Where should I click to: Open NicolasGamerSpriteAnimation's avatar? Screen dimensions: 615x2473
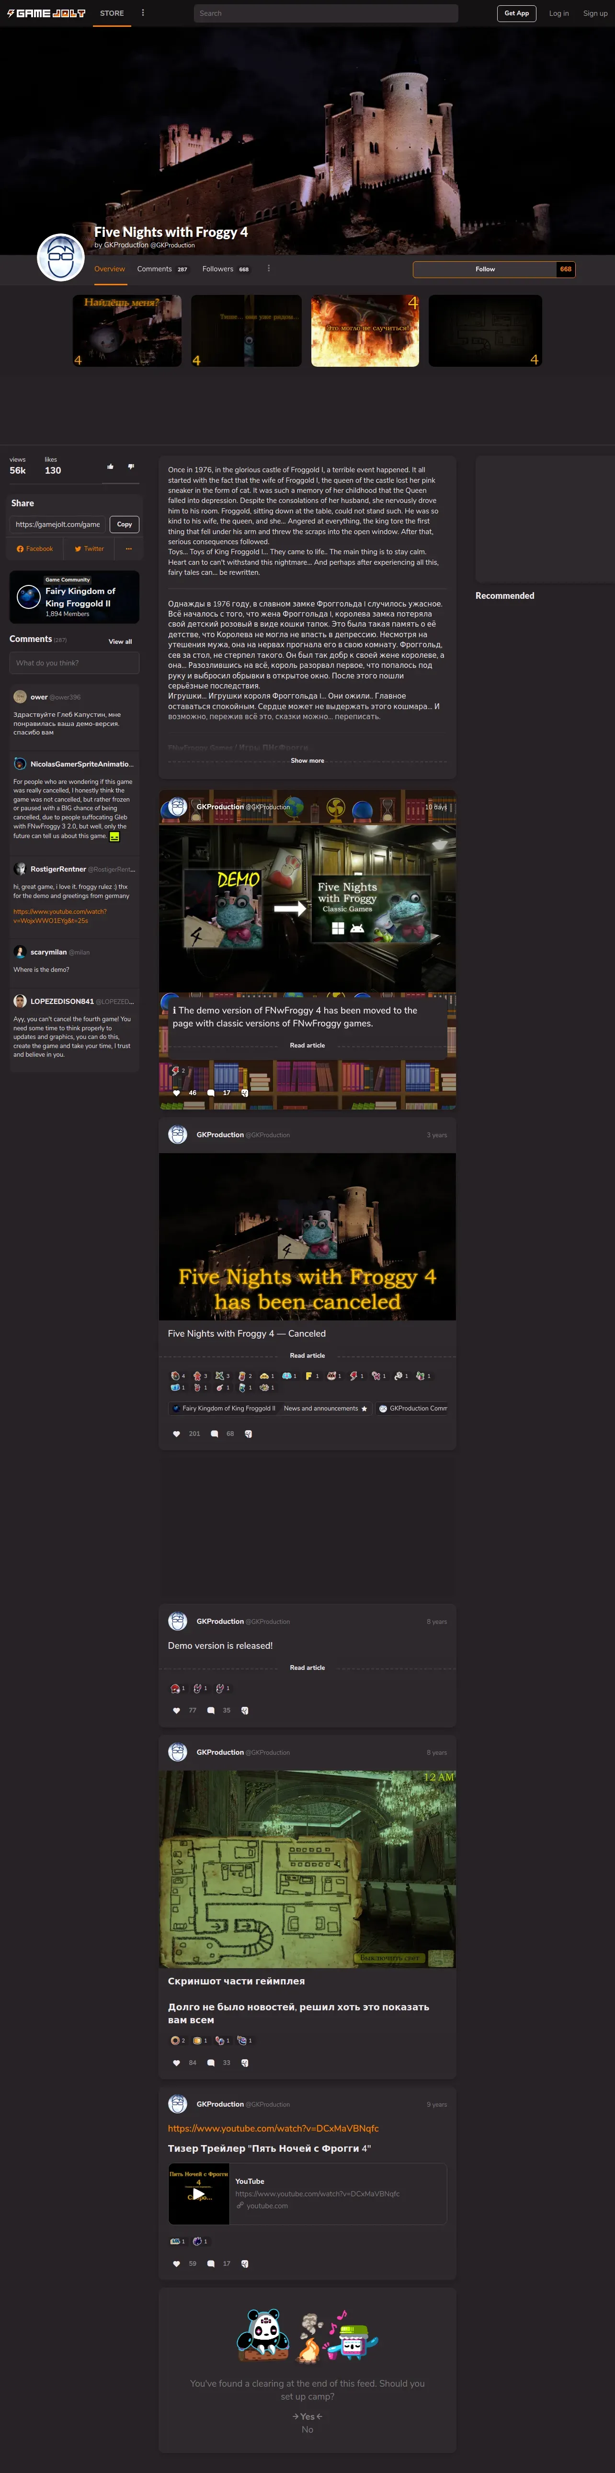coord(20,764)
